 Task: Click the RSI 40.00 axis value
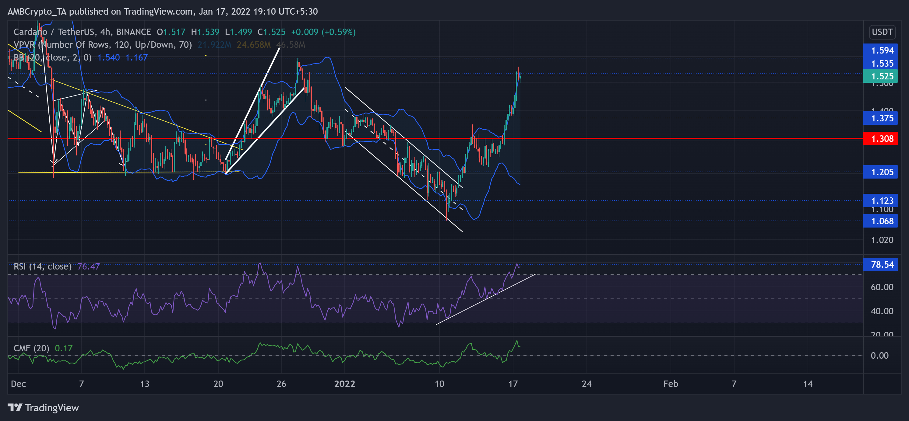point(882,311)
